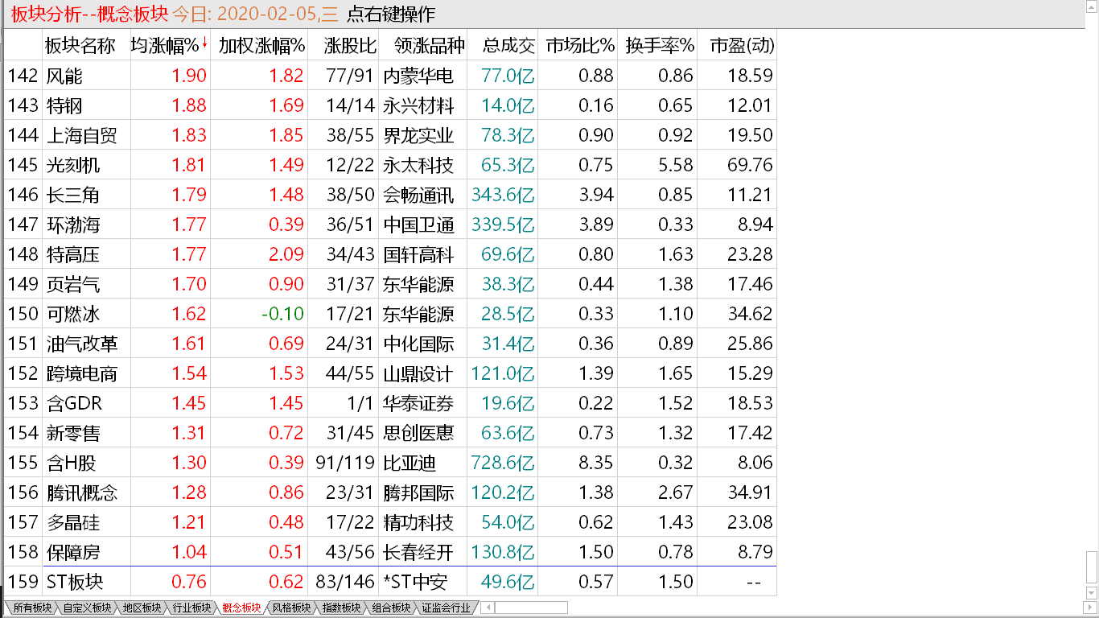
Task: Click 东华能源 in the 页岩气 row
Action: (418, 284)
